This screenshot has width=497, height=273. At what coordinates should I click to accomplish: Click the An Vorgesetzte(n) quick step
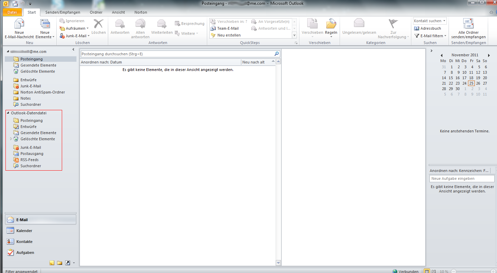click(271, 21)
